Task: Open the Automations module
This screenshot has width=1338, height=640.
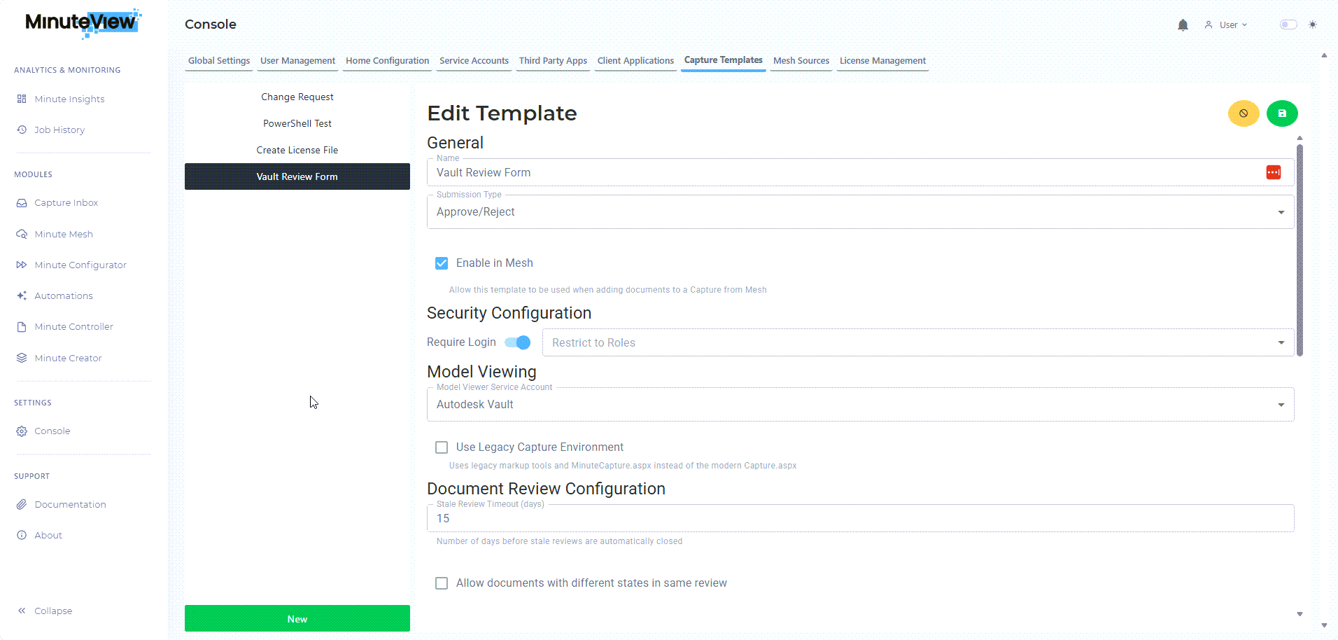Action: coord(63,295)
